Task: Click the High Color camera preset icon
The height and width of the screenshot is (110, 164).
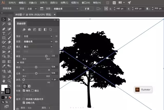Action: pyautogui.click(x=29, y=30)
